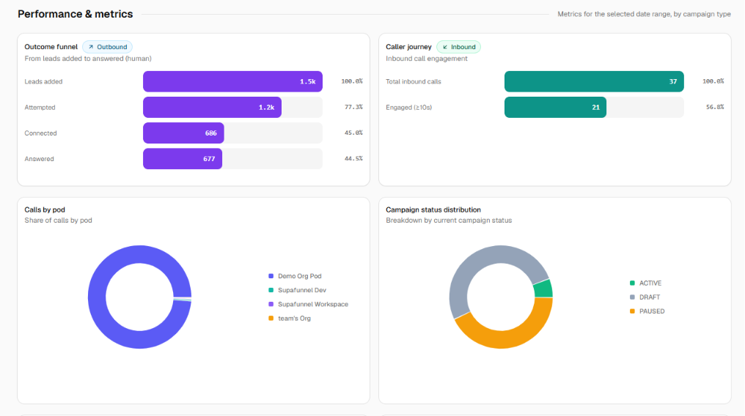Select the Total inbound calls bar
This screenshot has width=745, height=416.
tap(594, 81)
